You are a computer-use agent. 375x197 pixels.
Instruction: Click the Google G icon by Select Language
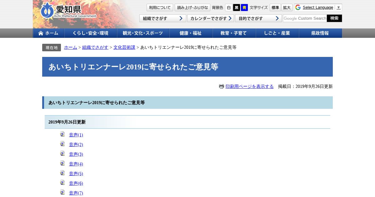(x=298, y=8)
